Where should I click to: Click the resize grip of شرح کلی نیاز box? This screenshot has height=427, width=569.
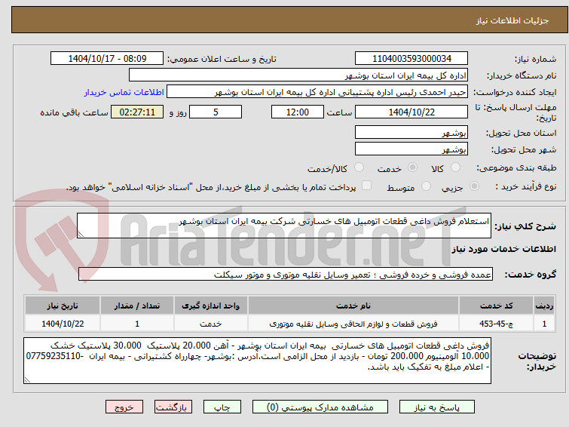[x=81, y=235]
